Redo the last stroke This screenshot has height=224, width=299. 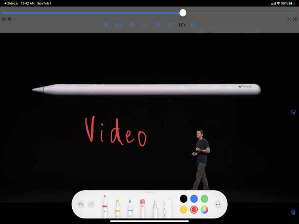tap(91, 204)
